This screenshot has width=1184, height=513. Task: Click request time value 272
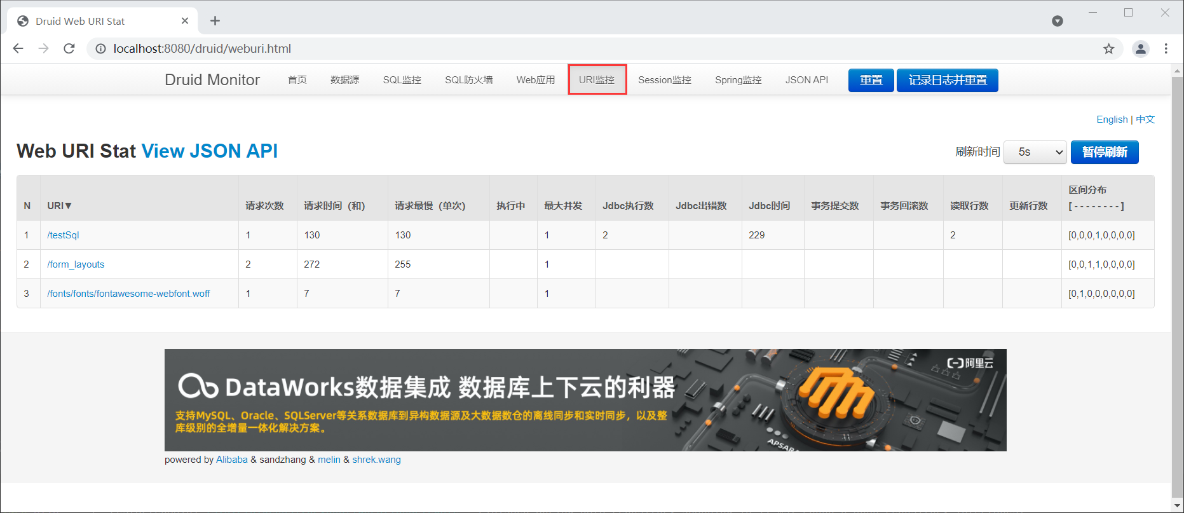[x=312, y=264]
